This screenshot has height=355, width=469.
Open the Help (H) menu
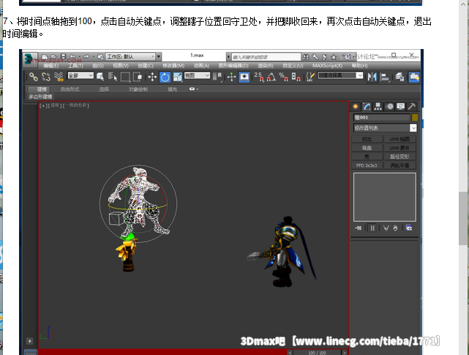[359, 66]
